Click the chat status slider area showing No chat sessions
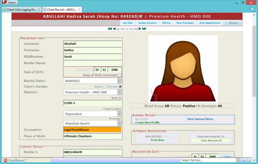Screen dimensions: 258x164 pos(39,160)
